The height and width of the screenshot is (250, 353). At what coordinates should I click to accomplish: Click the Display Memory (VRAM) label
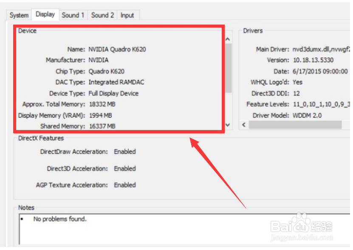click(x=51, y=115)
